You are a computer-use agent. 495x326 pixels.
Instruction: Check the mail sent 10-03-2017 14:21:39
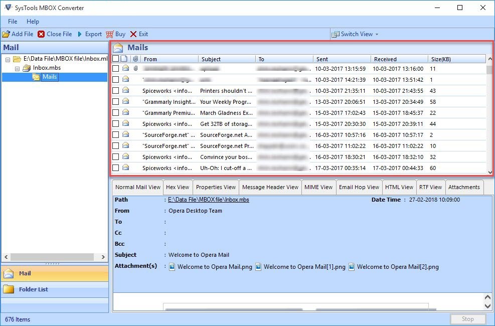click(115, 80)
